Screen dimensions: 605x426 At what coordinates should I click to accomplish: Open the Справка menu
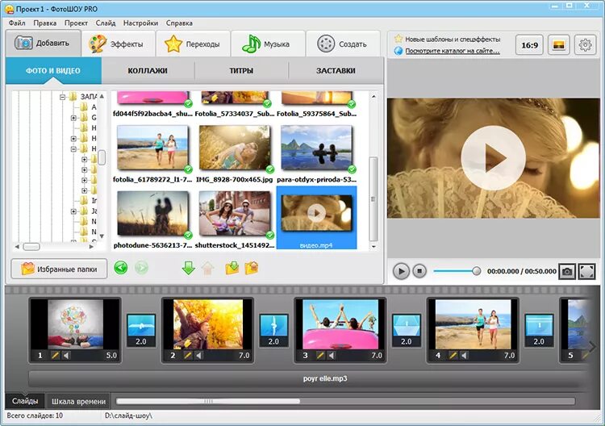click(179, 23)
